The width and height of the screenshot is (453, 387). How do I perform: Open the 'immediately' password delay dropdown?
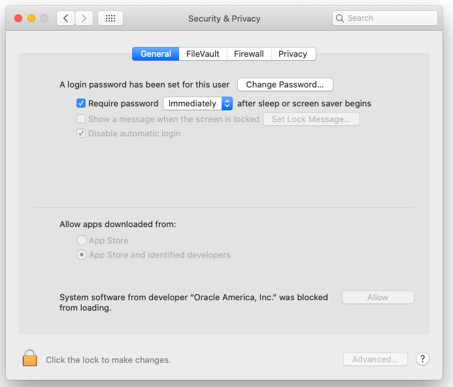pos(197,103)
